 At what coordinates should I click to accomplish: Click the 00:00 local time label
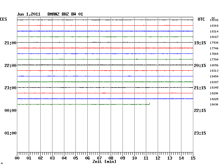[10, 111]
